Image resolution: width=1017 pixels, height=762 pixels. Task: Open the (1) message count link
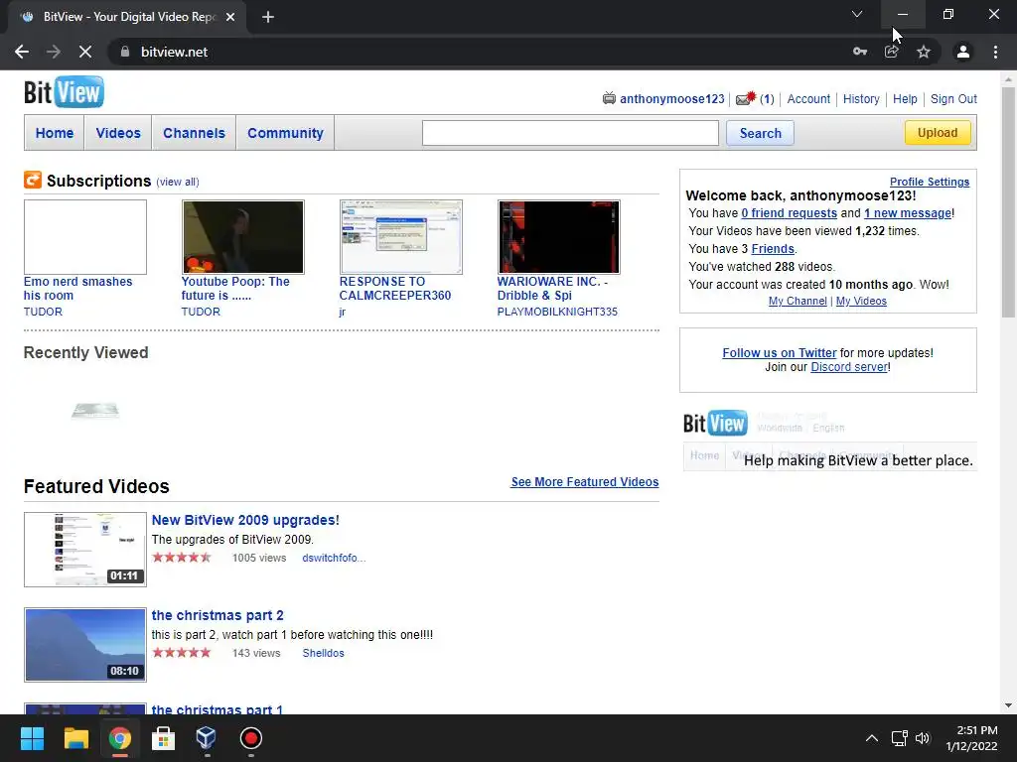[x=767, y=98]
